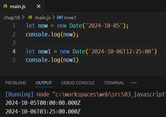Click console on line 5
The image size is (166, 117).
37,60
